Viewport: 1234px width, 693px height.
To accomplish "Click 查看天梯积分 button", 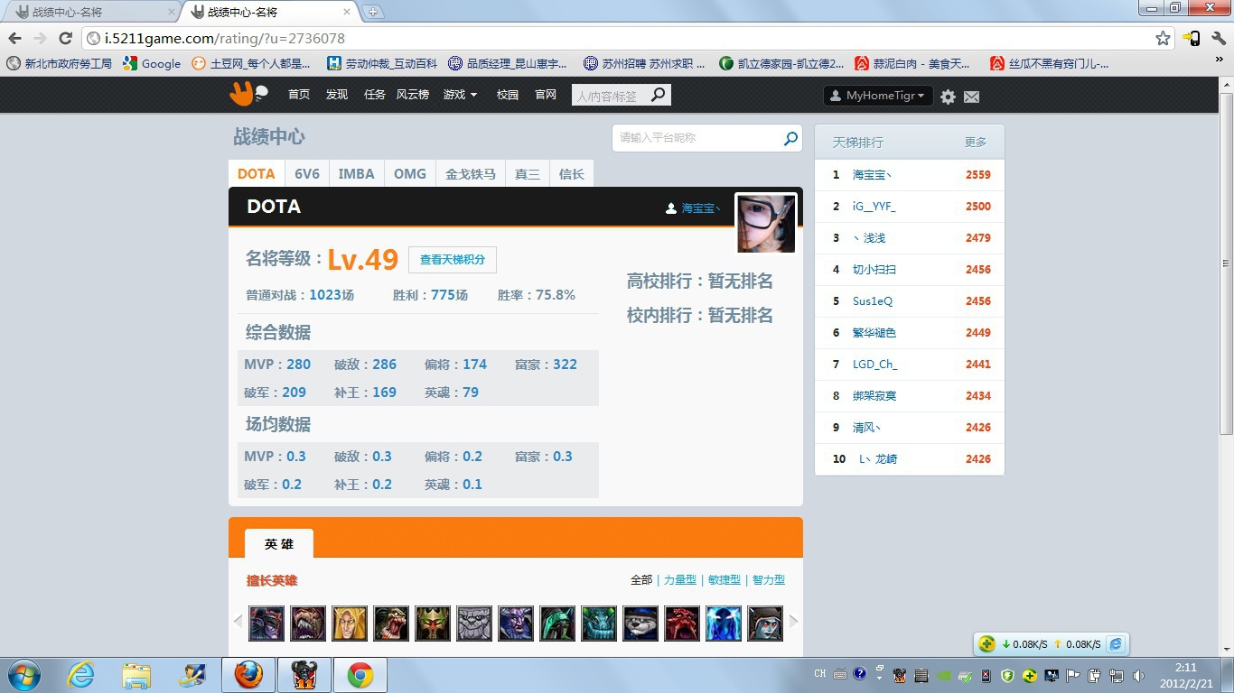I will click(x=453, y=260).
